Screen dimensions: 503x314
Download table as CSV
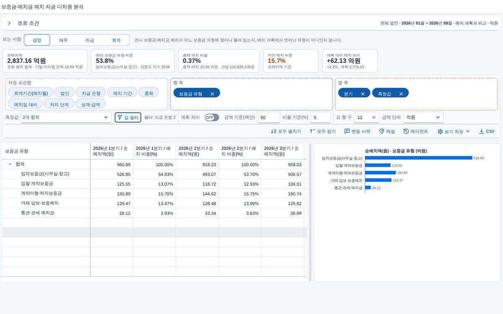(487, 131)
